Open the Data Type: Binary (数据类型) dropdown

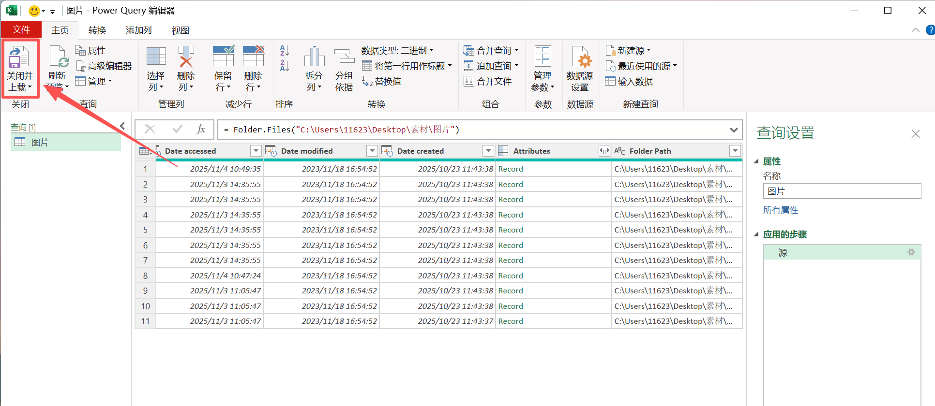point(397,50)
